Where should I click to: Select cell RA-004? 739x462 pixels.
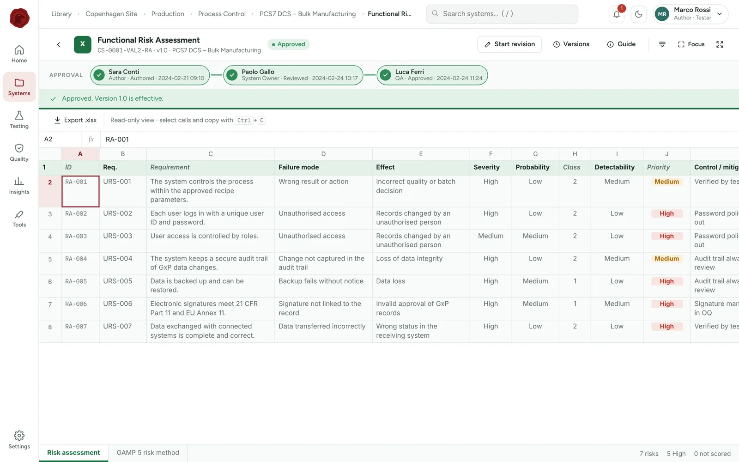pos(80,263)
